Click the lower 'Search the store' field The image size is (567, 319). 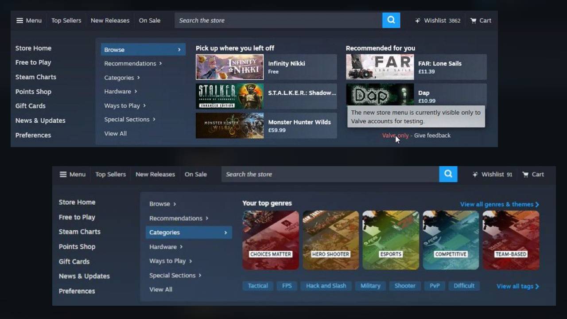tap(330, 174)
